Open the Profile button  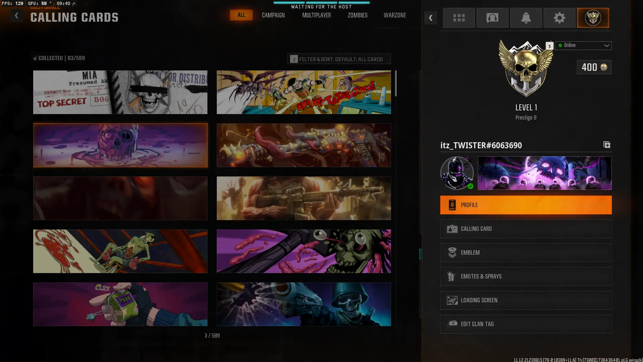526,205
